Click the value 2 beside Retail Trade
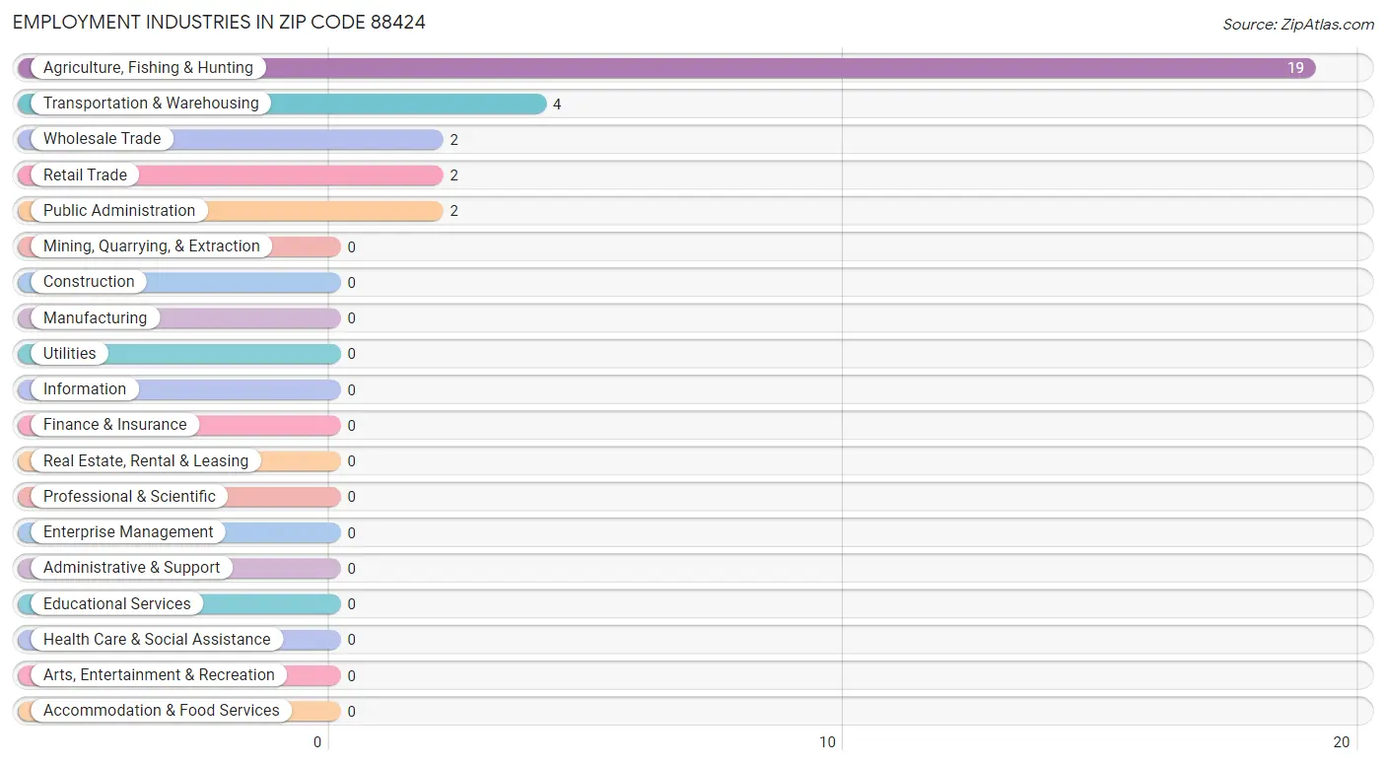The image size is (1386, 765). pos(454,175)
